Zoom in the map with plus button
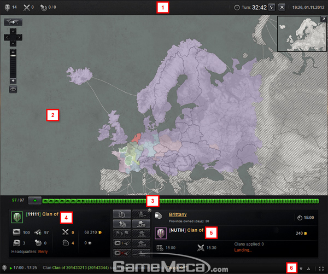 (x=13, y=80)
